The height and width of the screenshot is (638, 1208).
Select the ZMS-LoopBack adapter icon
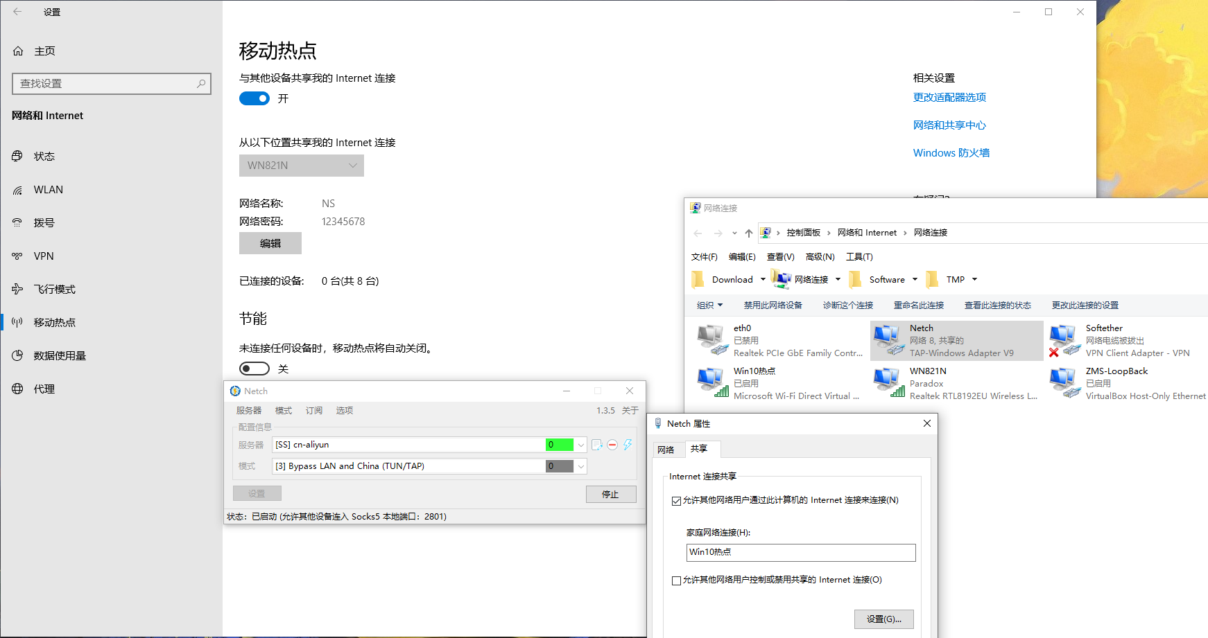1064,382
